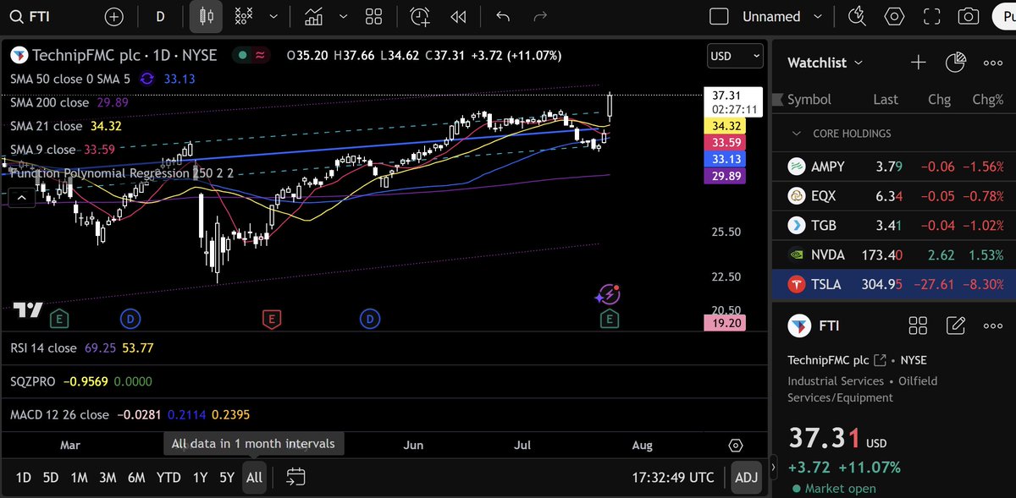Image resolution: width=1016 pixels, height=498 pixels.
Task: Click the add symbol plus icon
Action: pos(113,16)
